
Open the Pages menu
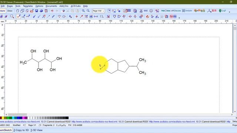click(x=10, y=6)
